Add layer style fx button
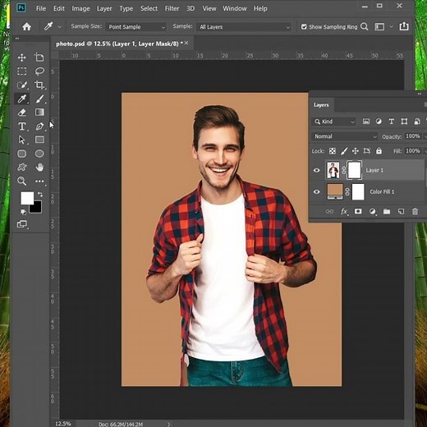 [x=344, y=212]
